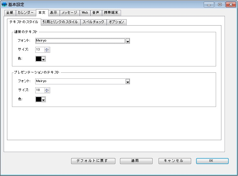Expand the プレゼンテーションのテキスト font dropdown arrow

point(128,82)
